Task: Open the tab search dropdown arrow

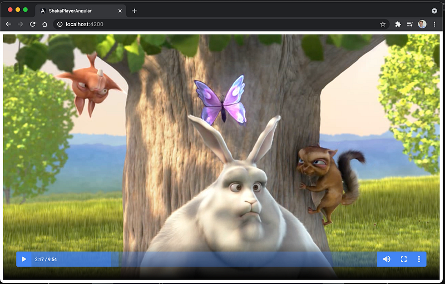Action: coord(434,11)
